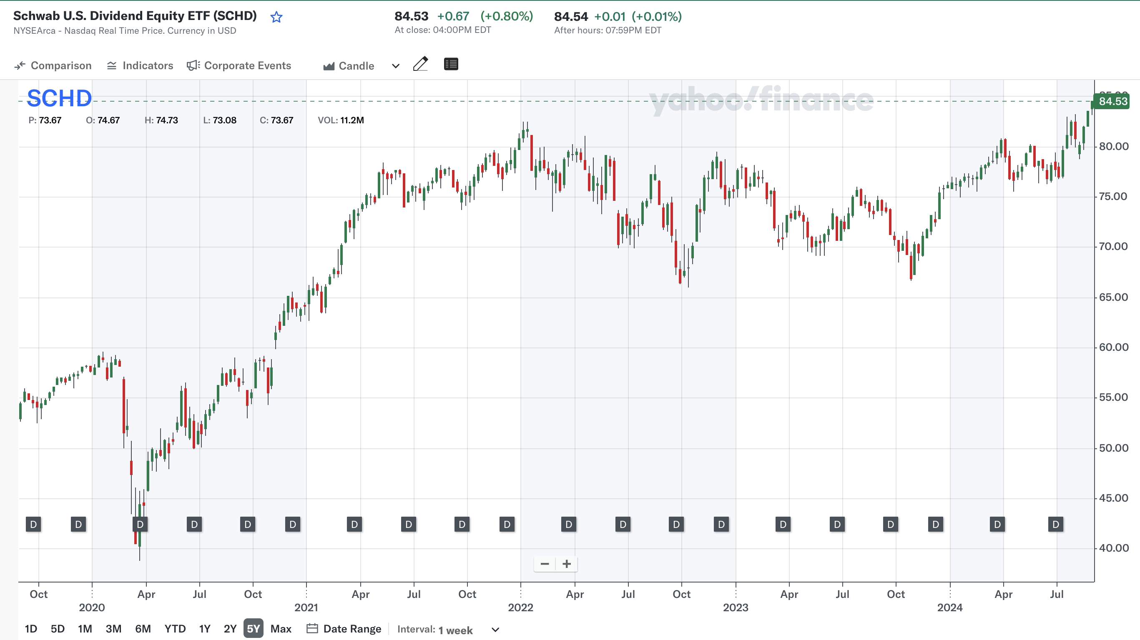Click the calendar icon next to Date Range
Screen dimensions: 1140x640
(312, 628)
